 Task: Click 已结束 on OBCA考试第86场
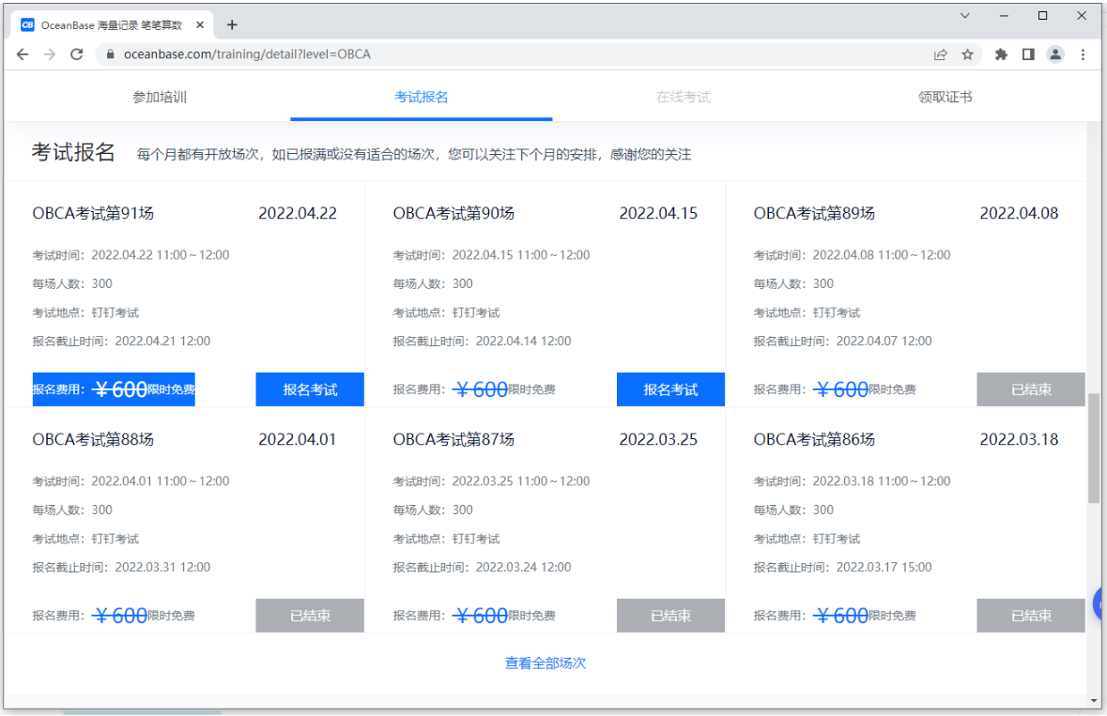pos(1031,616)
